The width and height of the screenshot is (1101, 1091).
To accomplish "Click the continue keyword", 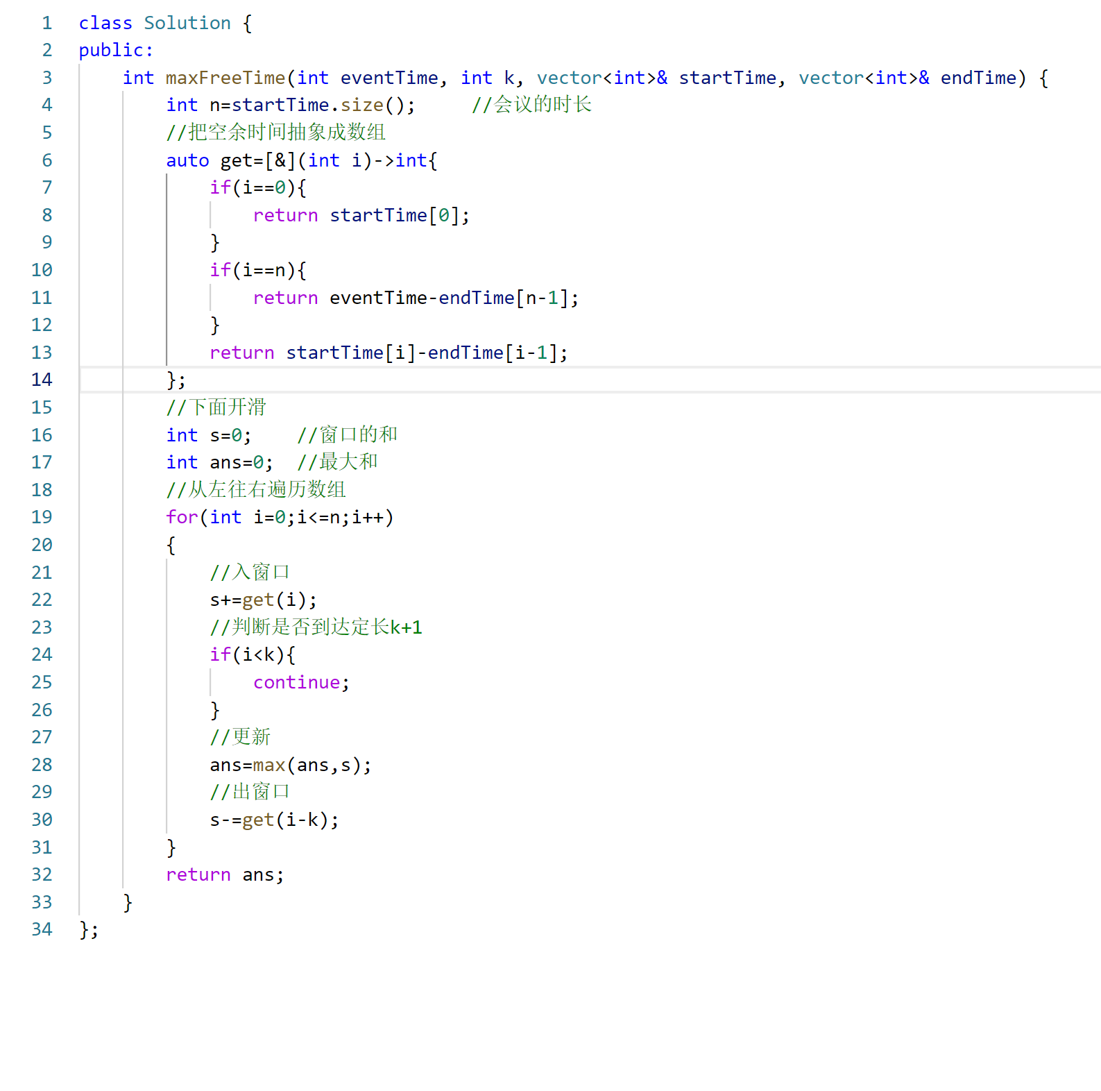I will point(296,682).
